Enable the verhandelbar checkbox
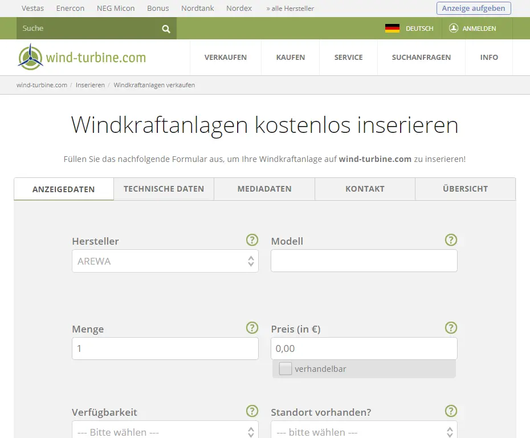The image size is (530, 438). pos(285,368)
